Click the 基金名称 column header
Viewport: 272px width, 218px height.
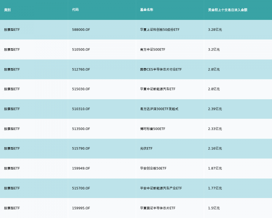coord(146,10)
